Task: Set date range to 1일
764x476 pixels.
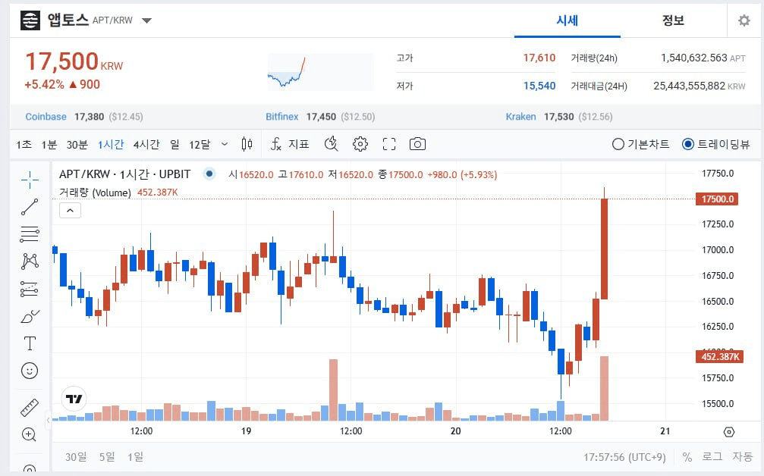Action: (136, 457)
